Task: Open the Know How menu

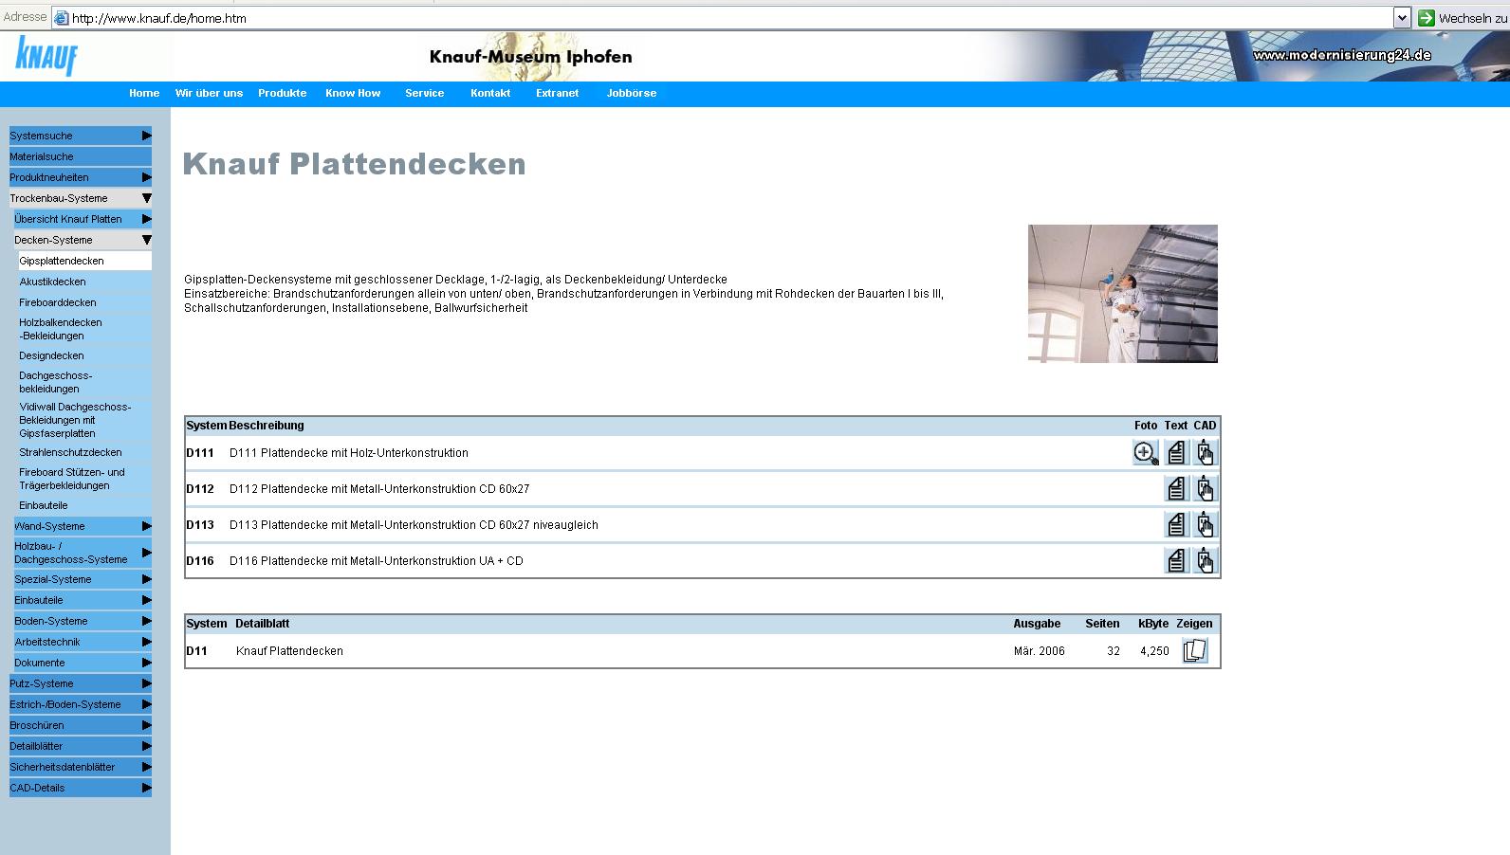Action: pos(353,93)
